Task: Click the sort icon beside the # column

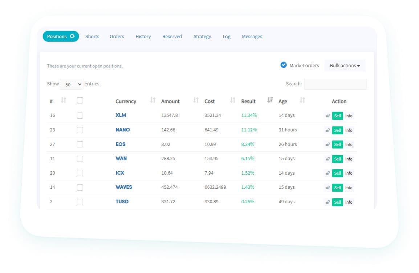Action: coord(63,101)
